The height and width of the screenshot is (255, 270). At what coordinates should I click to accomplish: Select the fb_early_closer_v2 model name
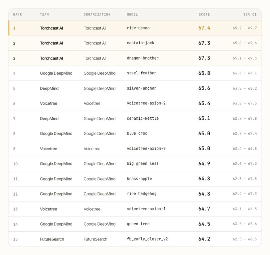tap(147, 239)
